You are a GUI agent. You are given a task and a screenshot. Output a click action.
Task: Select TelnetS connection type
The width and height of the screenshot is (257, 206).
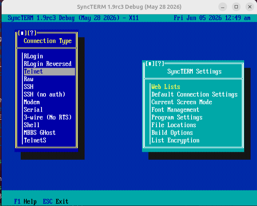pos(49,140)
